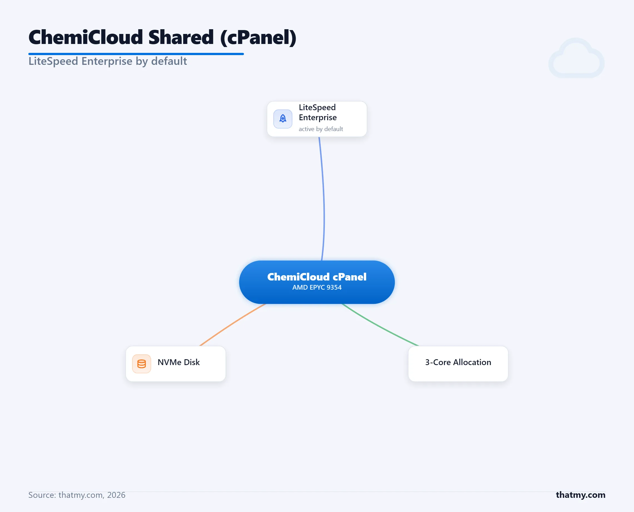
Task: Click the 'LiteSpeed Enterprise by default' subtitle
Action: coord(108,61)
